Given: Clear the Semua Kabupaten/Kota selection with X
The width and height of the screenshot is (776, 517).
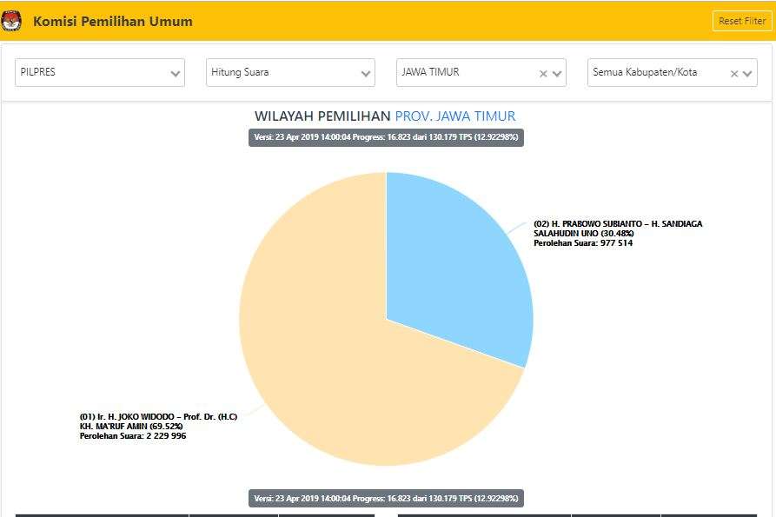Looking at the screenshot, I should click(x=734, y=74).
